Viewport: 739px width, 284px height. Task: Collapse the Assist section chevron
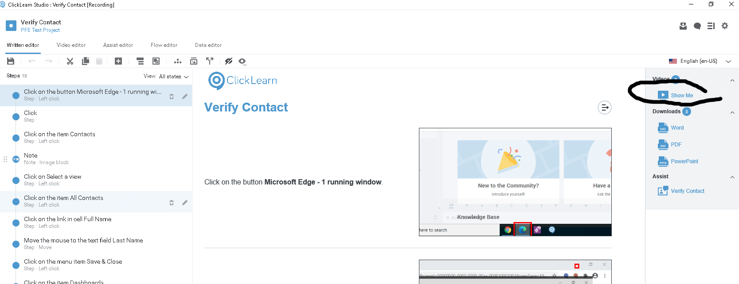tap(732, 177)
